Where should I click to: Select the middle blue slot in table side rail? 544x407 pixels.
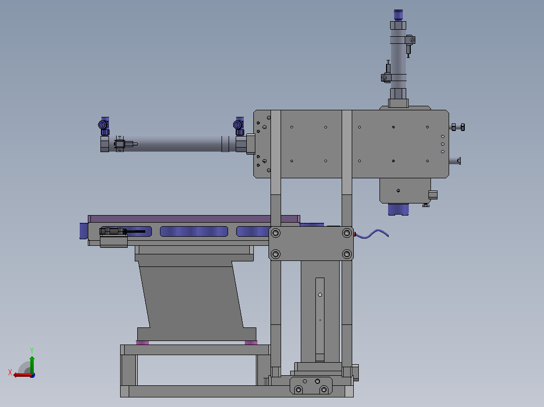pyautogui.click(x=194, y=231)
